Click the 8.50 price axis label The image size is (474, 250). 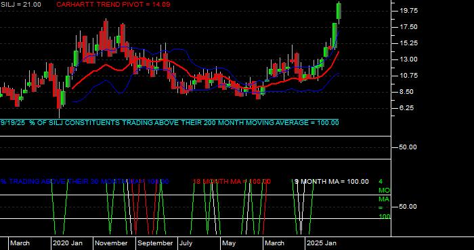[x=409, y=92]
